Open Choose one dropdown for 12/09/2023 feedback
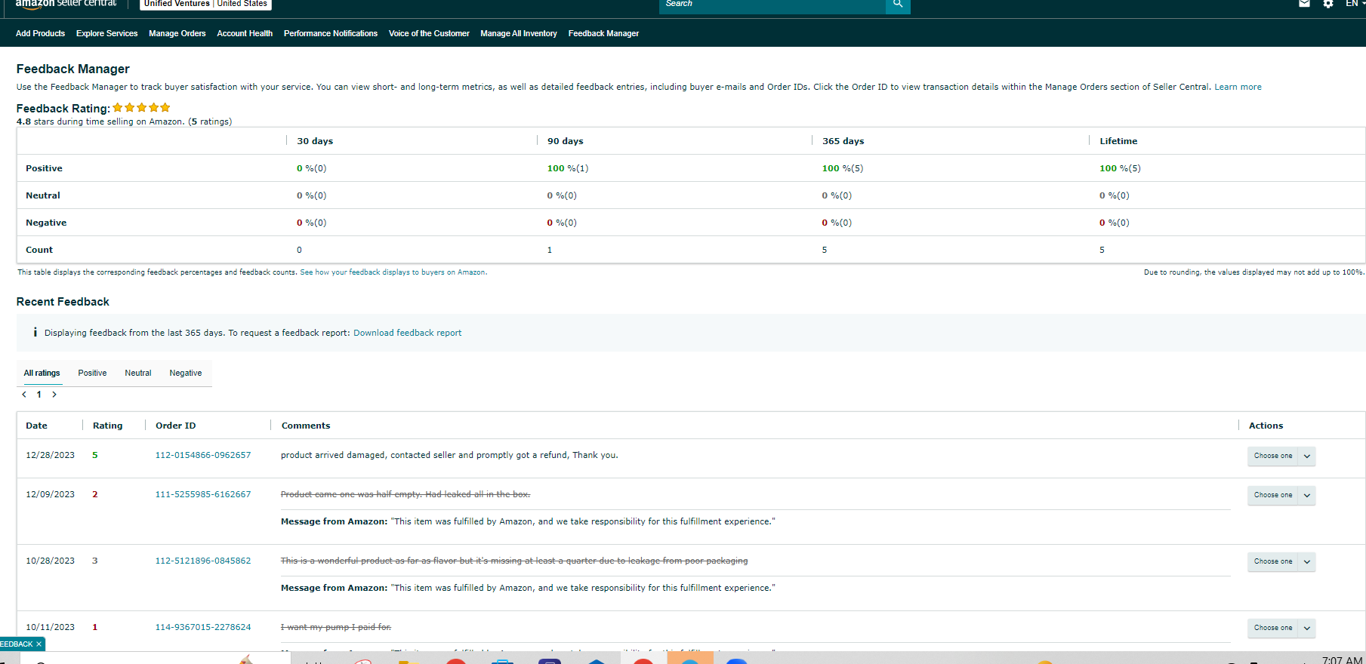Viewport: 1366px width, 664px height. [x=1281, y=495]
